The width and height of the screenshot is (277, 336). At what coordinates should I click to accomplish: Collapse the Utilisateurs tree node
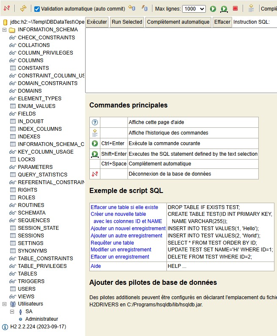[x=5, y=304]
